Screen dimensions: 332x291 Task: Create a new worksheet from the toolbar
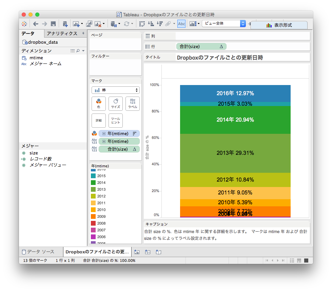pyautogui.click(x=76, y=24)
